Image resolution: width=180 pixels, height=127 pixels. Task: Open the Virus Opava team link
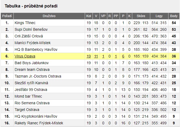pyautogui.click(x=25, y=56)
